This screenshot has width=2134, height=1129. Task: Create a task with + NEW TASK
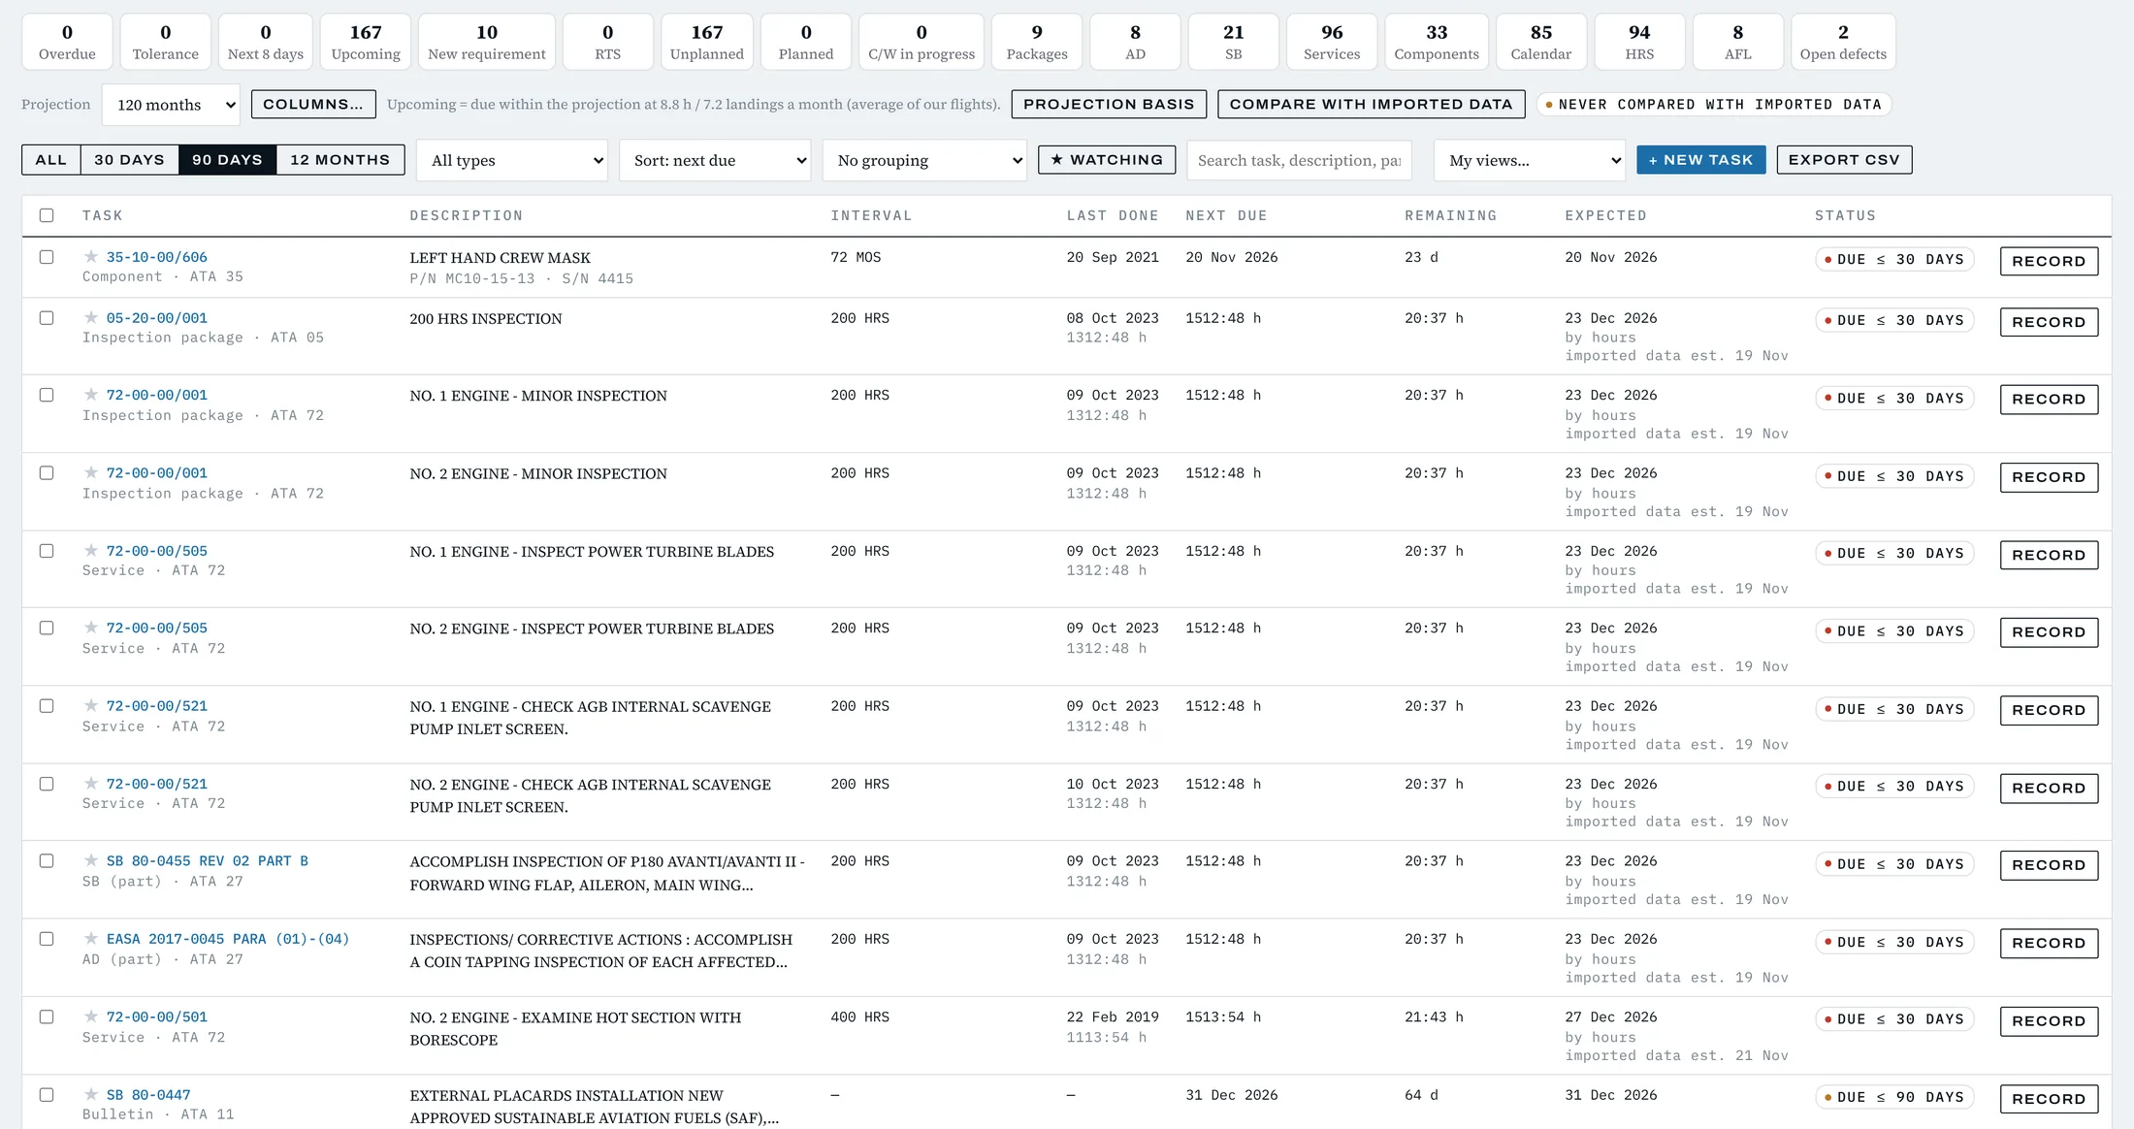1700,160
